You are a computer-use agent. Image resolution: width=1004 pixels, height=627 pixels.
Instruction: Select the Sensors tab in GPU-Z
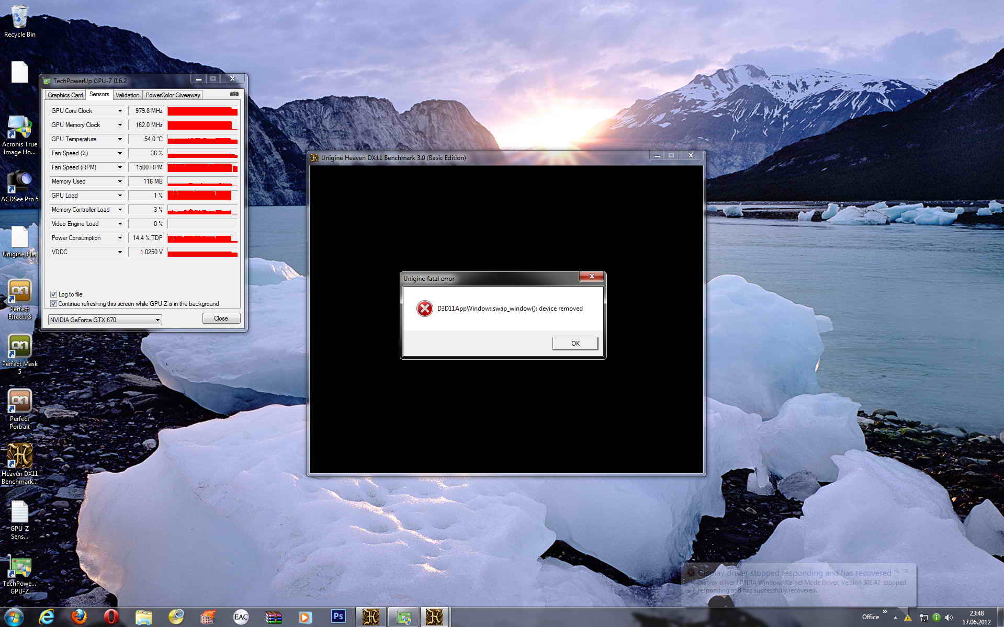(x=99, y=94)
